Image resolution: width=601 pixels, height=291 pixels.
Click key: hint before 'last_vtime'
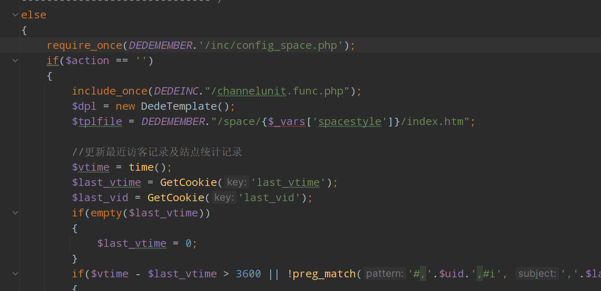(237, 182)
